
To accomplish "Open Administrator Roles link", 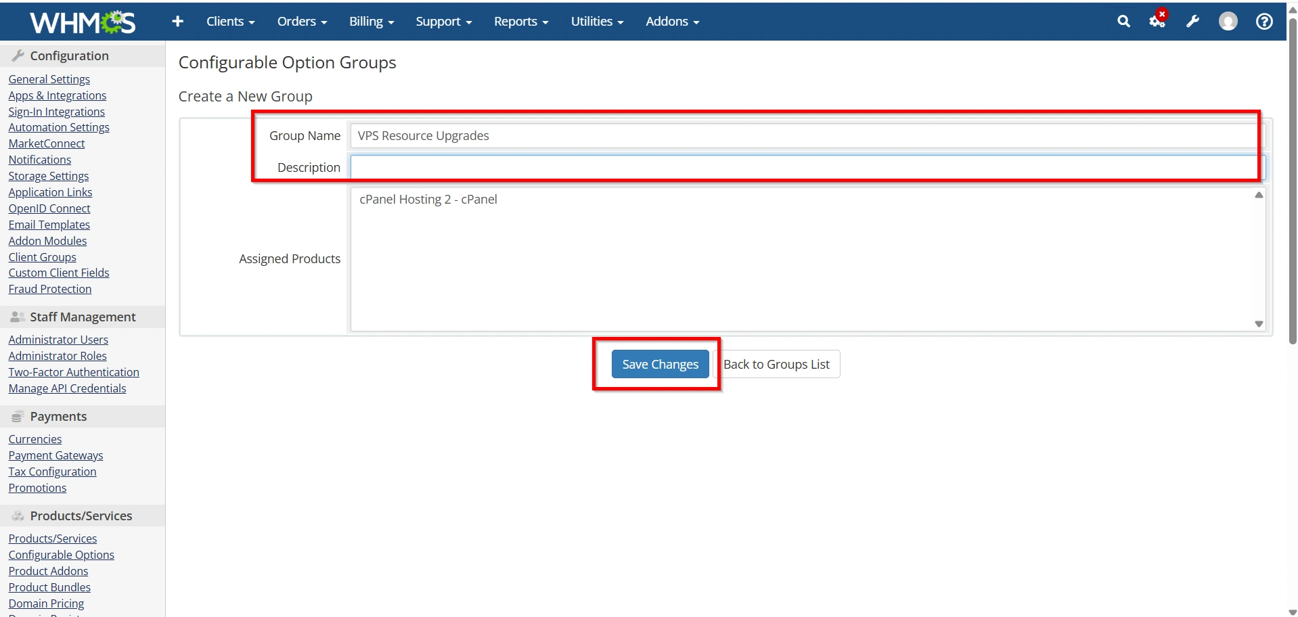I will (57, 356).
